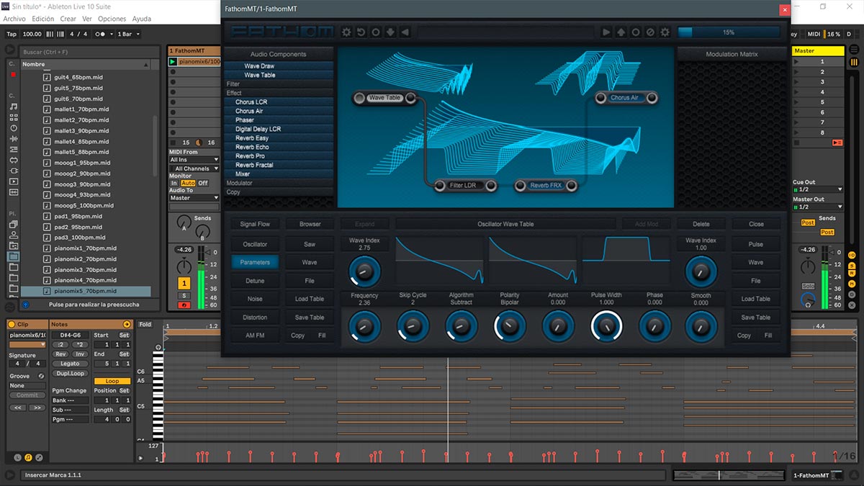Open the Current Project place in browser
Viewport: 864px width, 486px height.
coord(14,246)
